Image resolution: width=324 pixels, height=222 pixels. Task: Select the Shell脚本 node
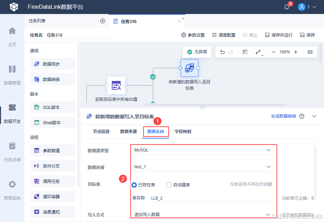[52, 123]
